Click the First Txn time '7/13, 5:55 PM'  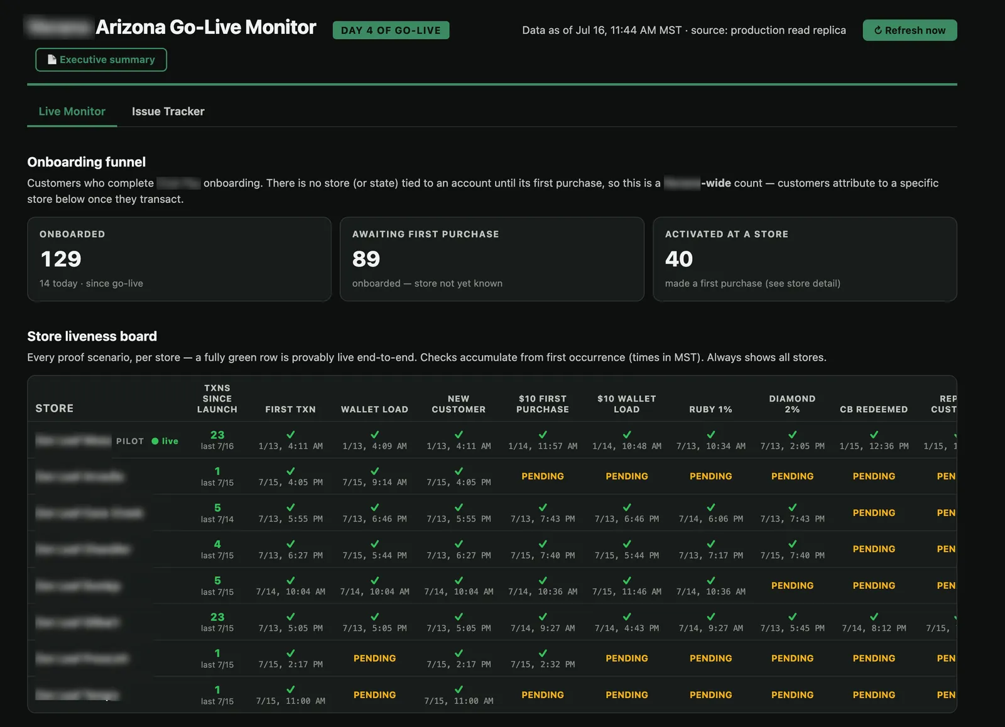[x=290, y=519]
